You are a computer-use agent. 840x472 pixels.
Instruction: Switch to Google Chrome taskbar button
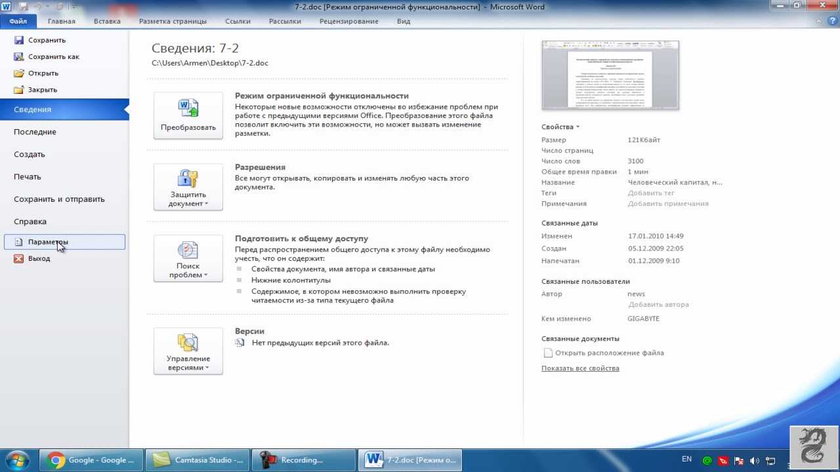click(x=91, y=460)
